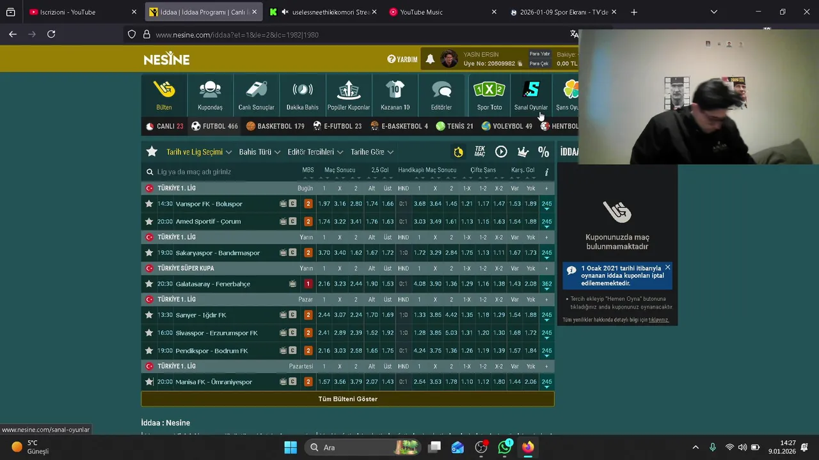Favorite the Sakaryaspor - Bandırmaspor match
Screen dimensions: 819x460
point(149,253)
